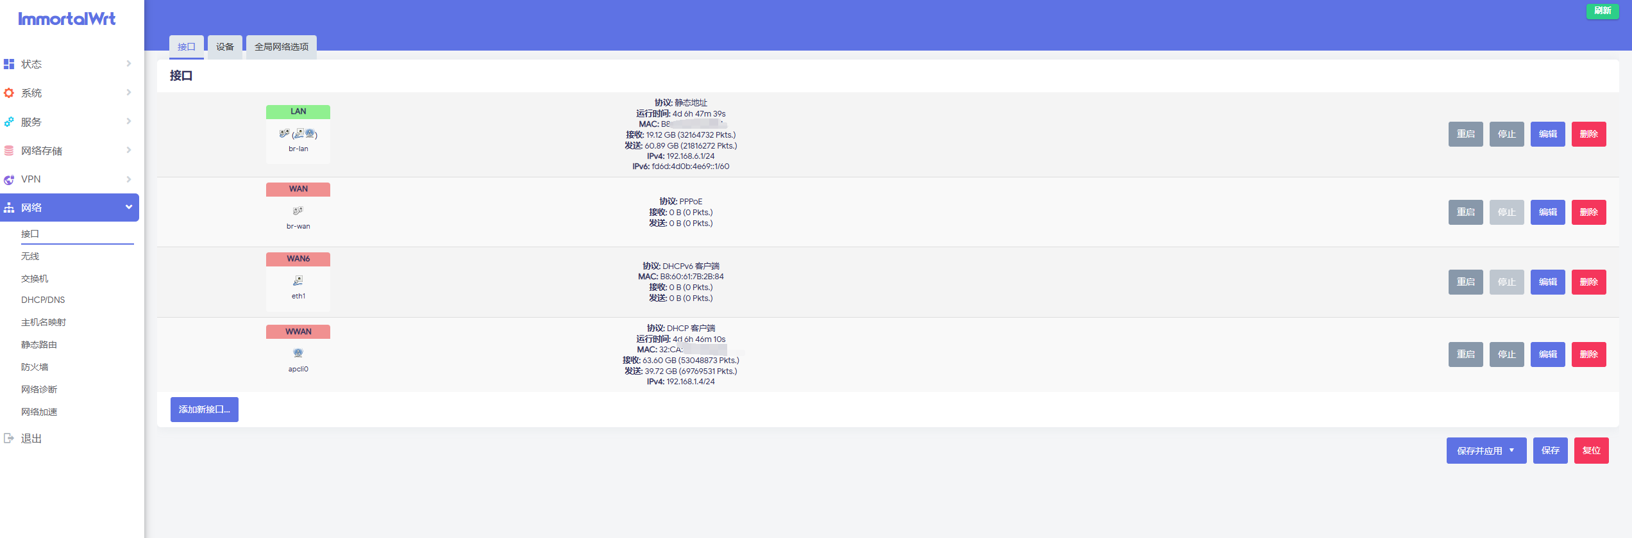This screenshot has width=1632, height=538.
Task: Delete the WAN interface
Action: pos(1588,212)
